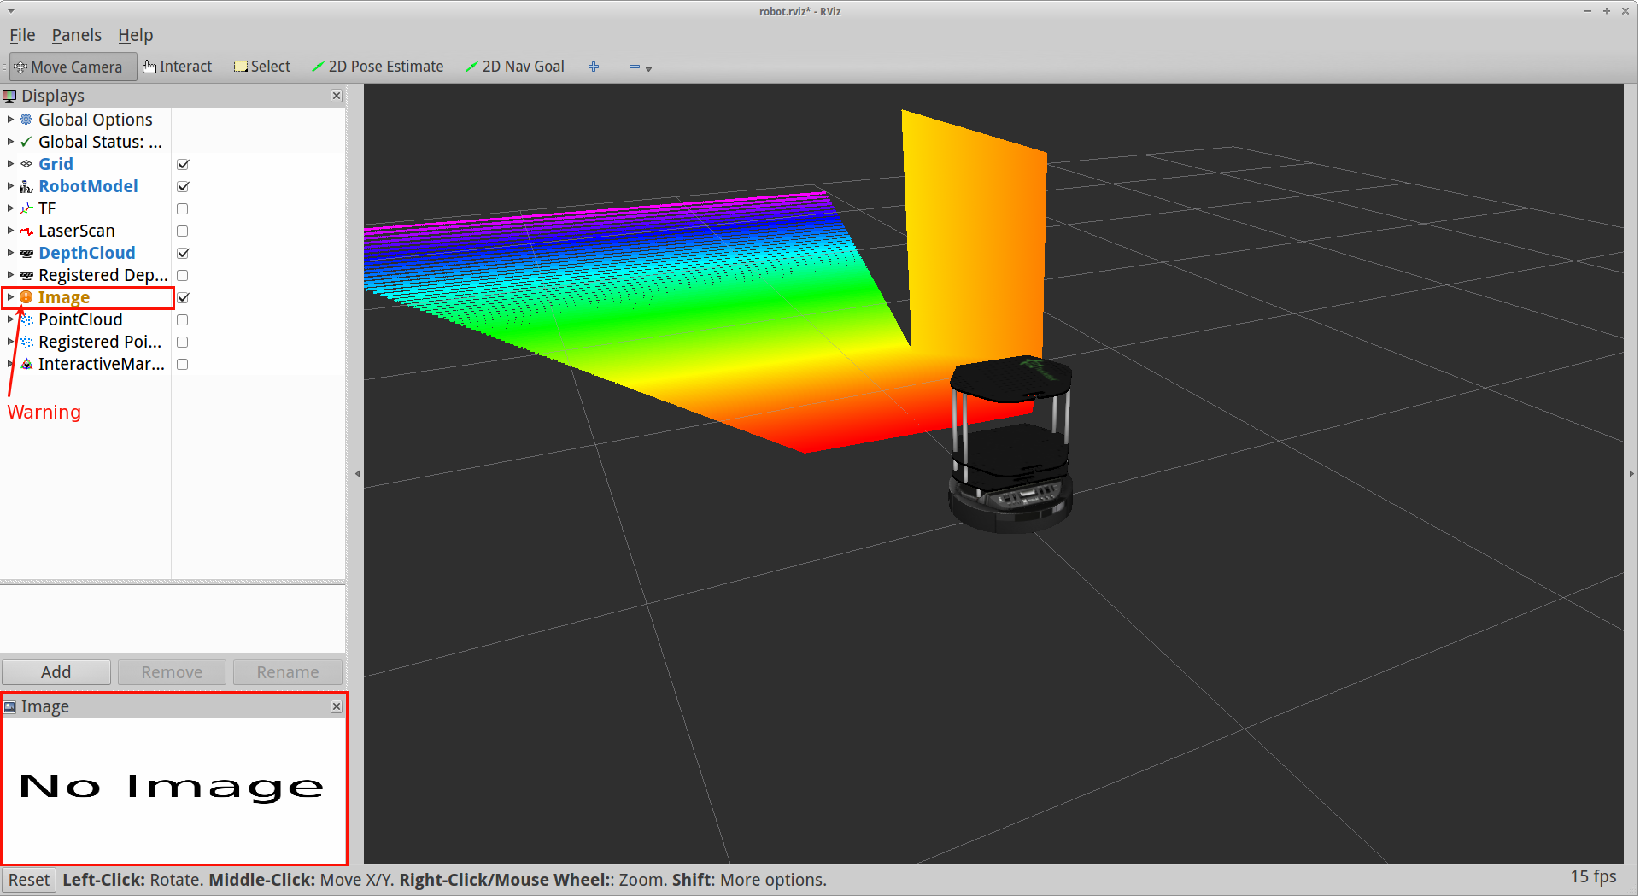Select the PointCloud display item
The height and width of the screenshot is (896, 1640).
coord(80,319)
